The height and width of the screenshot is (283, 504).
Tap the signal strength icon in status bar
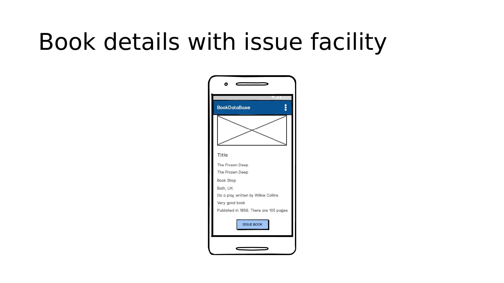coord(276,97)
